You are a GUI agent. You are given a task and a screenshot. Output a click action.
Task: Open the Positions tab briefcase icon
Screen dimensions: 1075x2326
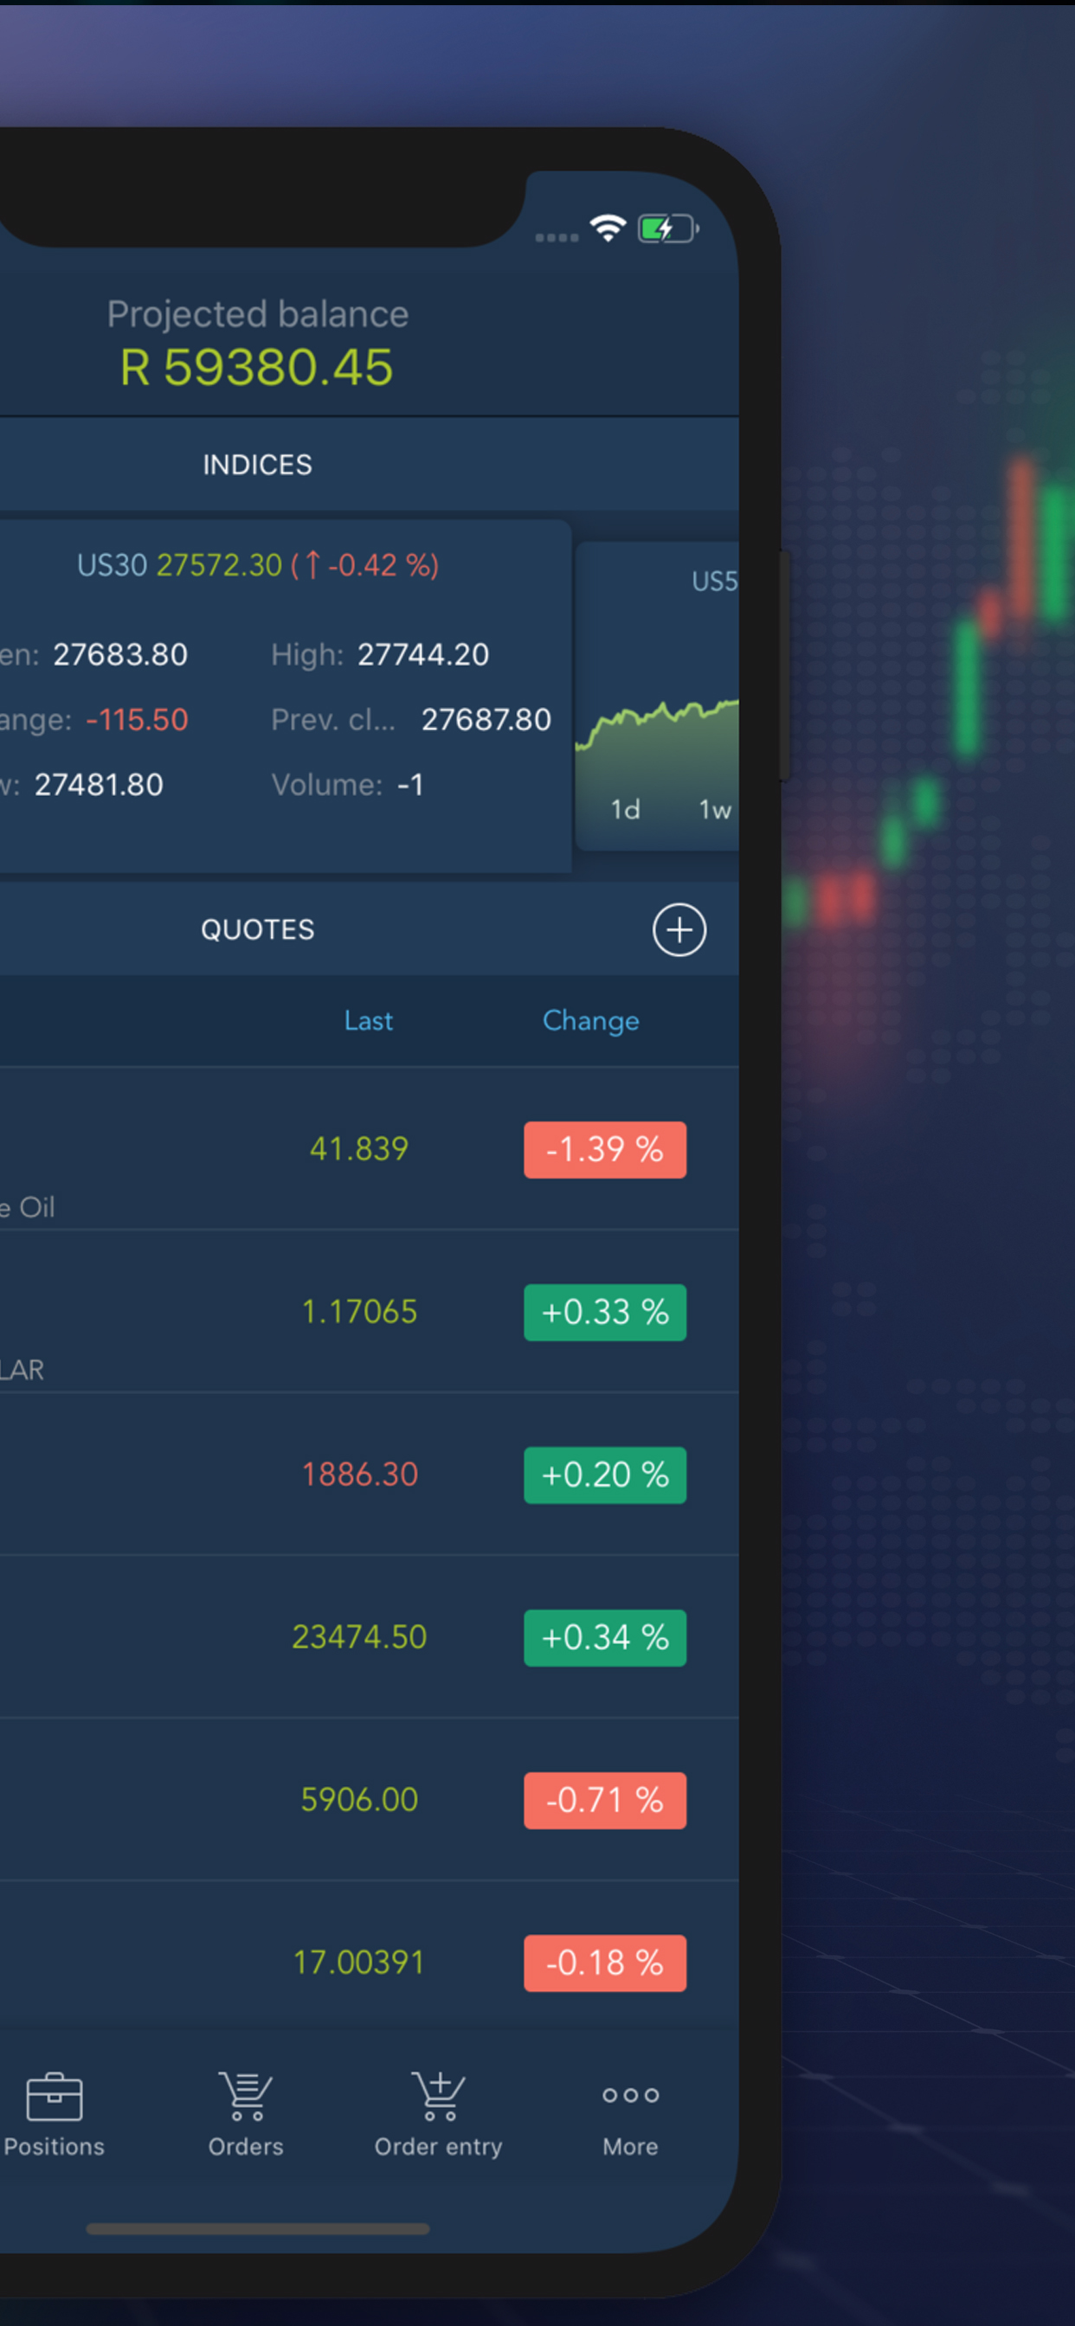55,2096
